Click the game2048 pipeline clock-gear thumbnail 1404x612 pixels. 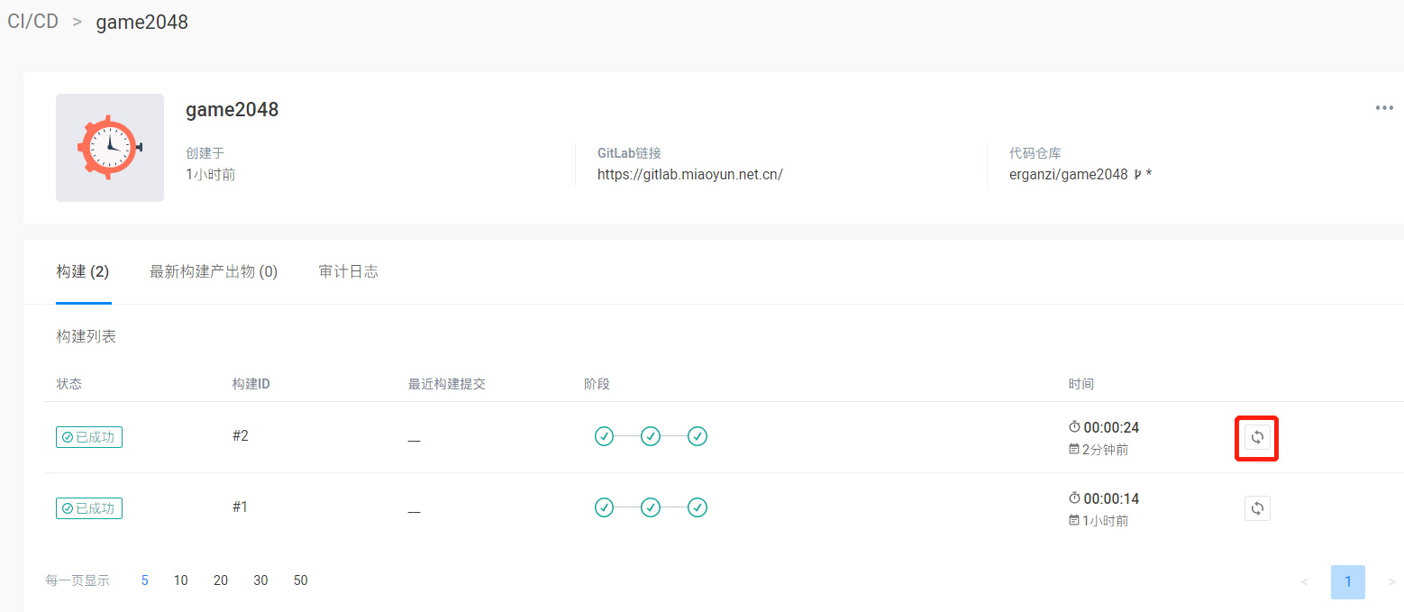(110, 147)
